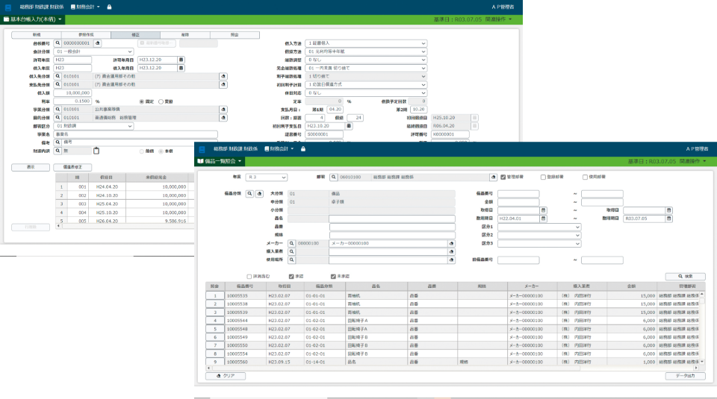Click magnifier icon beside 財源内訳
Viewport: 717px width, 399px height.
pos(58,151)
